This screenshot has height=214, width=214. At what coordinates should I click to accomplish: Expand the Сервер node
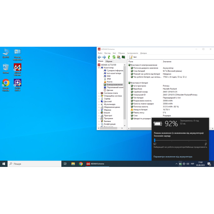99,99
